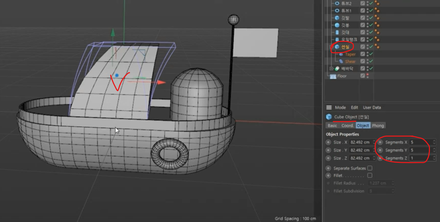Click the 깃봉 sphere object icon
Screen dimensions: 440x222
click(x=337, y=25)
